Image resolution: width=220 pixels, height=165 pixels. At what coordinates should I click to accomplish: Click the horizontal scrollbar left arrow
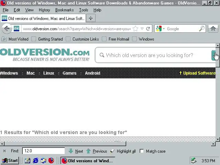2,144
